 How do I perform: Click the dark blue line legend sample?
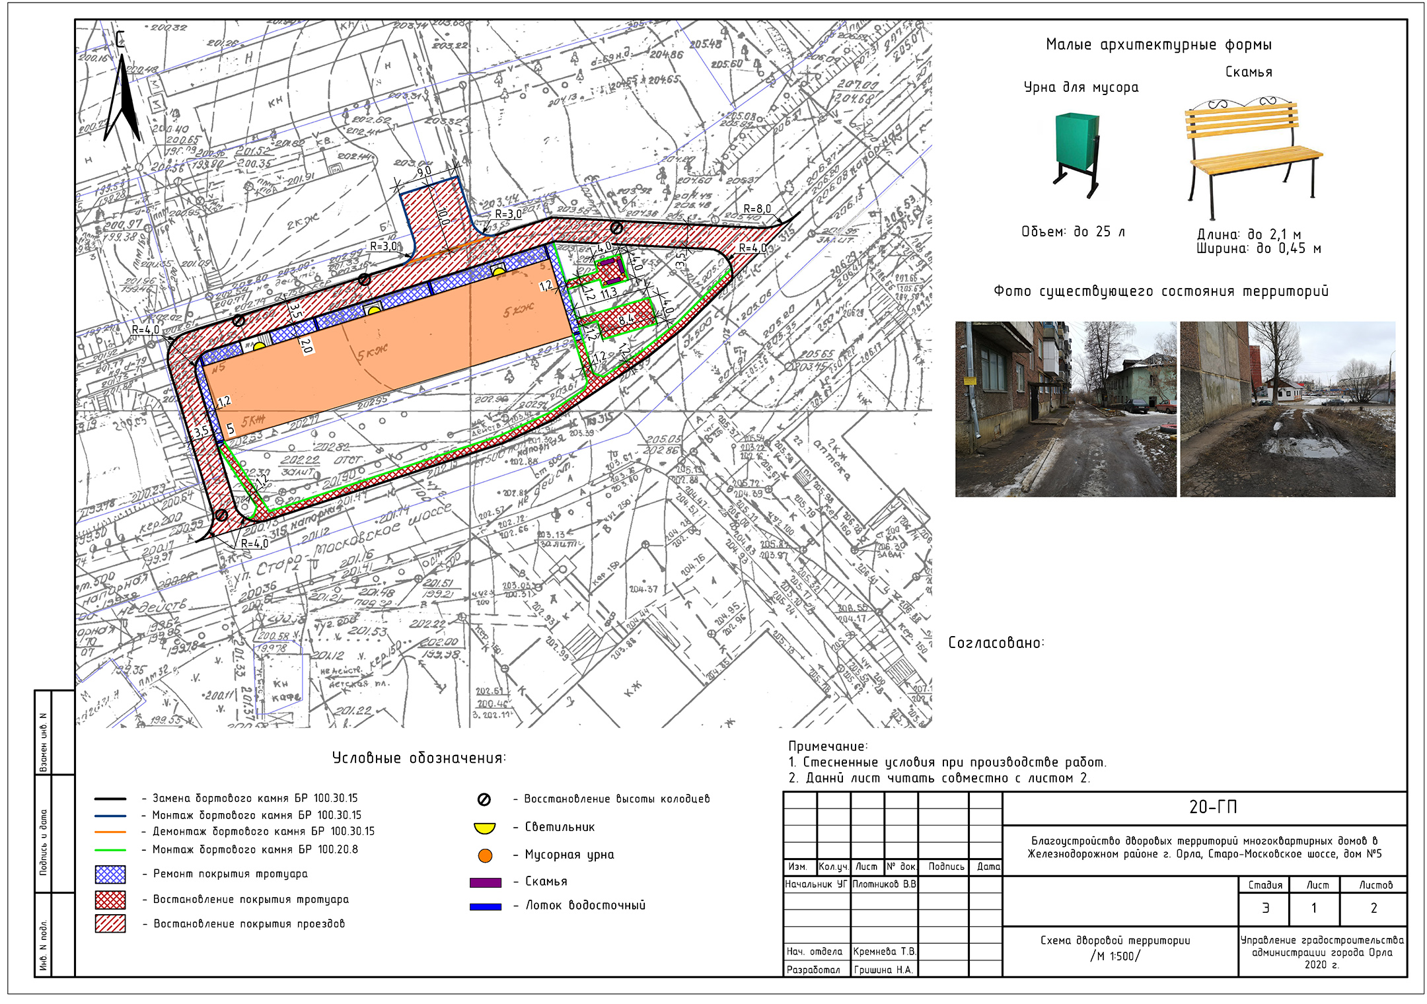coord(110,816)
